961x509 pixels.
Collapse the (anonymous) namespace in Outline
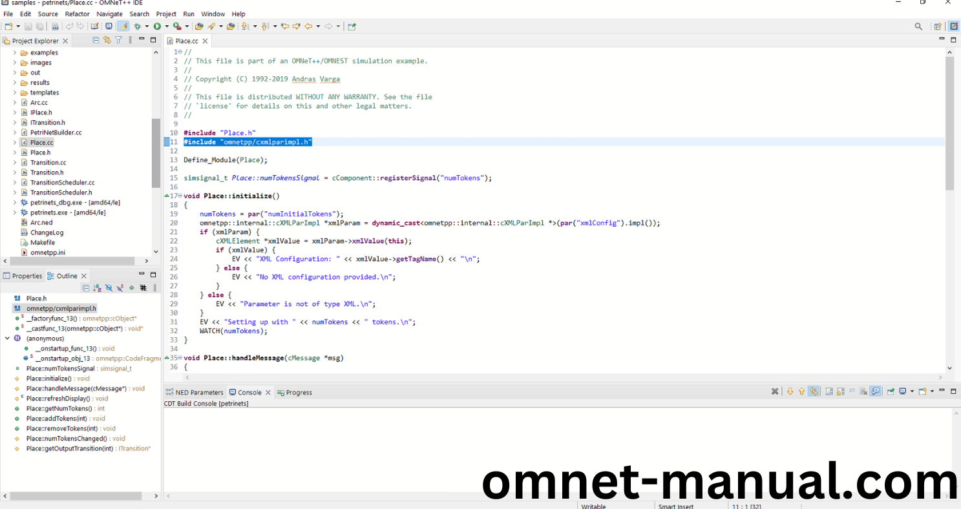point(7,338)
